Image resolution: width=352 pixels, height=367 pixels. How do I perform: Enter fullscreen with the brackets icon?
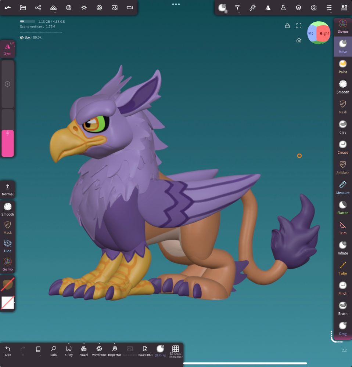(299, 26)
